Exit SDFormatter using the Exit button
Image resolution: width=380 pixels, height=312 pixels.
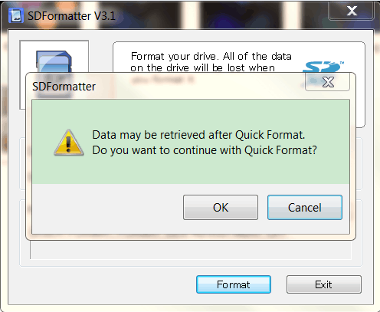click(x=324, y=284)
